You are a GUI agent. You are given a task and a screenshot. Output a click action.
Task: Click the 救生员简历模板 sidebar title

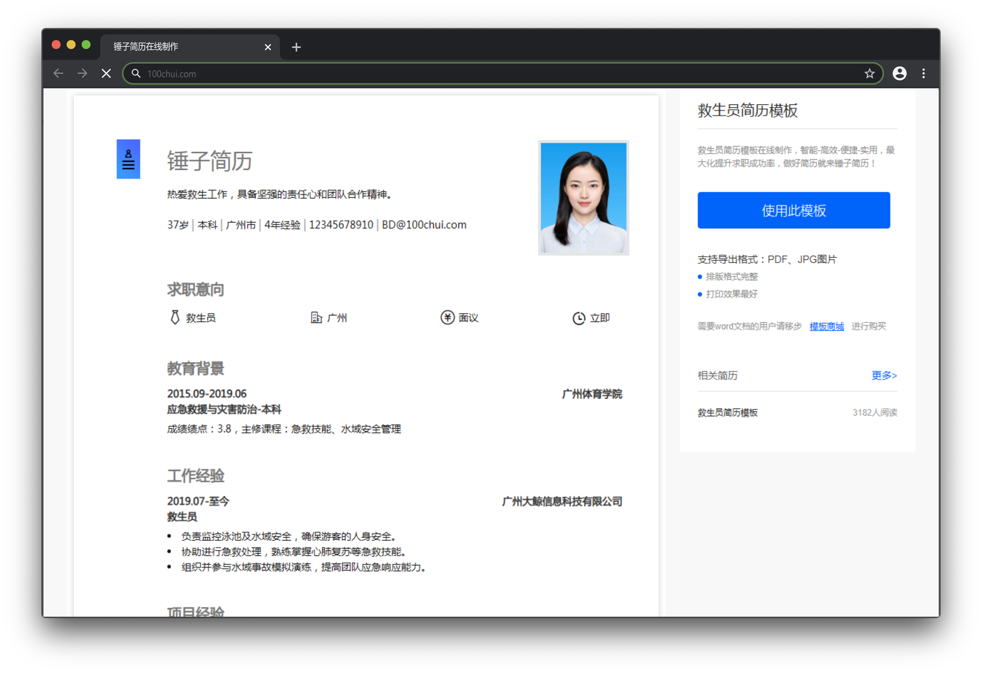(747, 110)
